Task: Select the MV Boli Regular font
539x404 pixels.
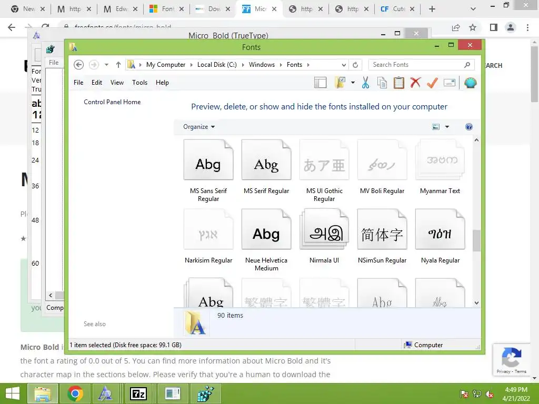Action: [382, 167]
